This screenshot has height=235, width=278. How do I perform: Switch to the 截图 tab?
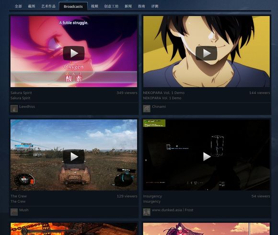coord(32,6)
